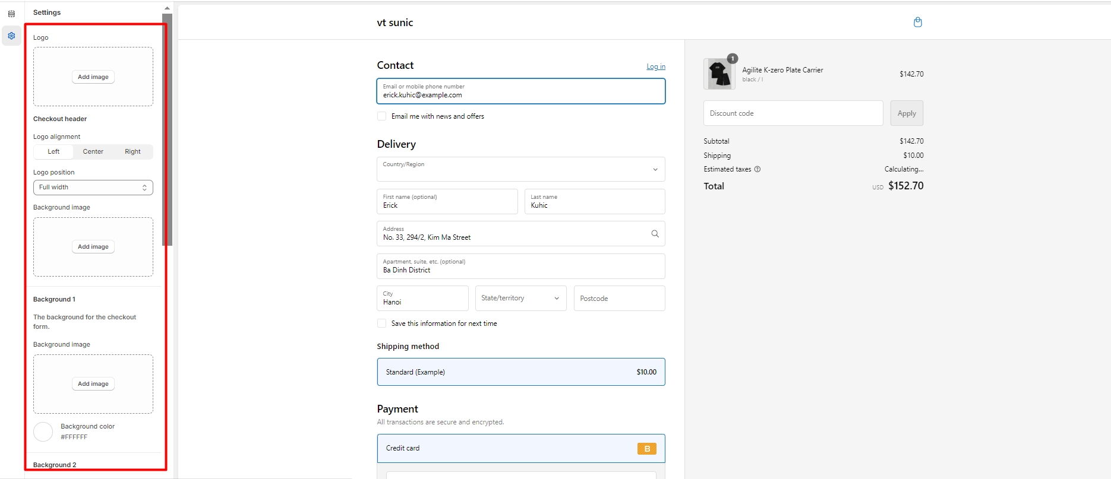Set logo alignment to Center
Image resolution: width=1111 pixels, height=479 pixels.
pyautogui.click(x=93, y=152)
